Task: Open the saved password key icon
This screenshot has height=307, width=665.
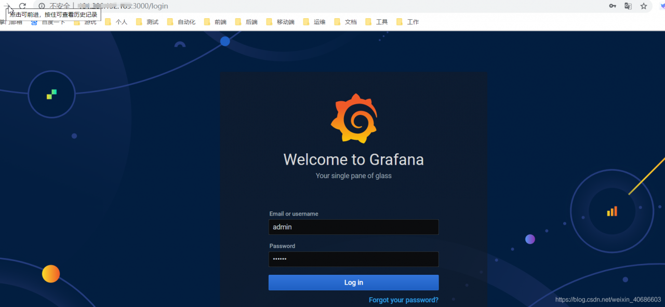Action: pos(613,6)
